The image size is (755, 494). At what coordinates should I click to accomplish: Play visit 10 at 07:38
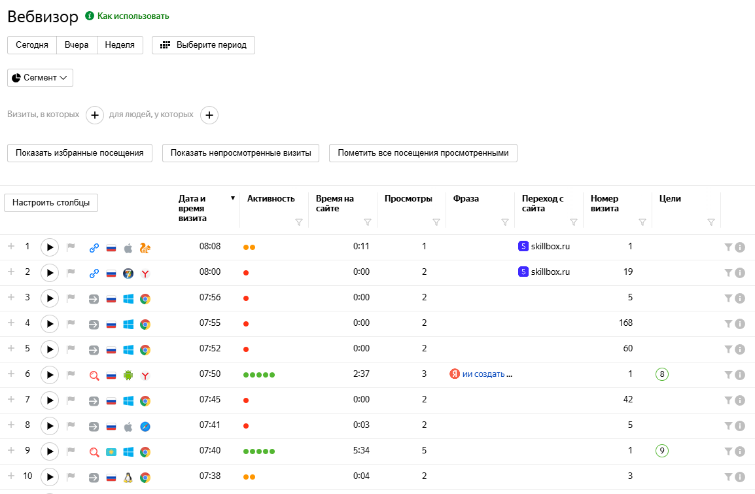50,477
